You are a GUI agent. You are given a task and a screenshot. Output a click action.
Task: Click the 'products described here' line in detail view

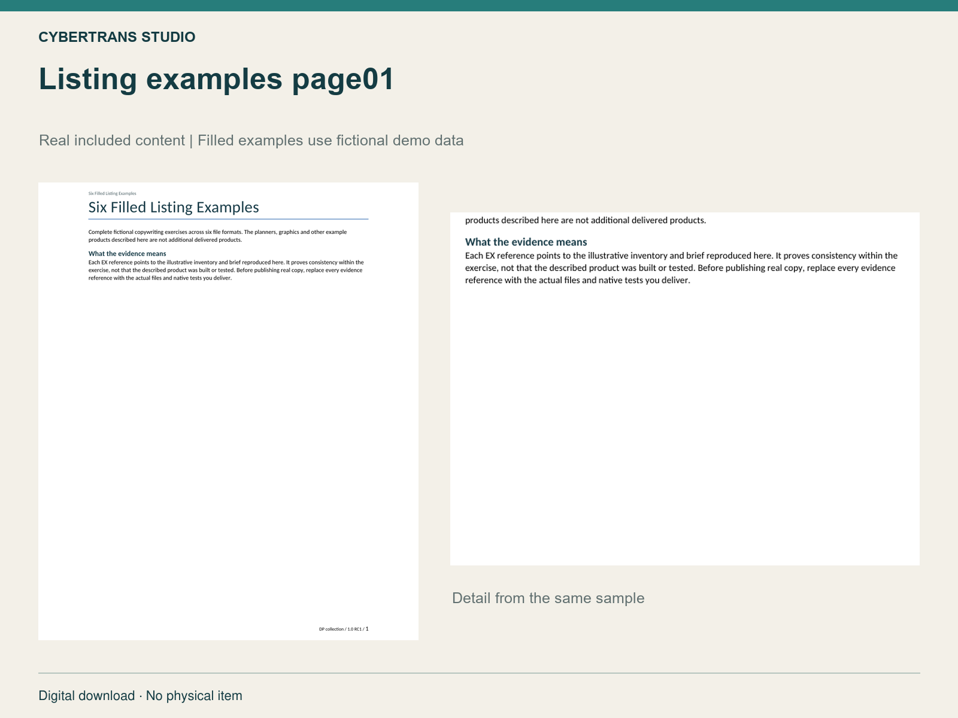pyautogui.click(x=586, y=220)
